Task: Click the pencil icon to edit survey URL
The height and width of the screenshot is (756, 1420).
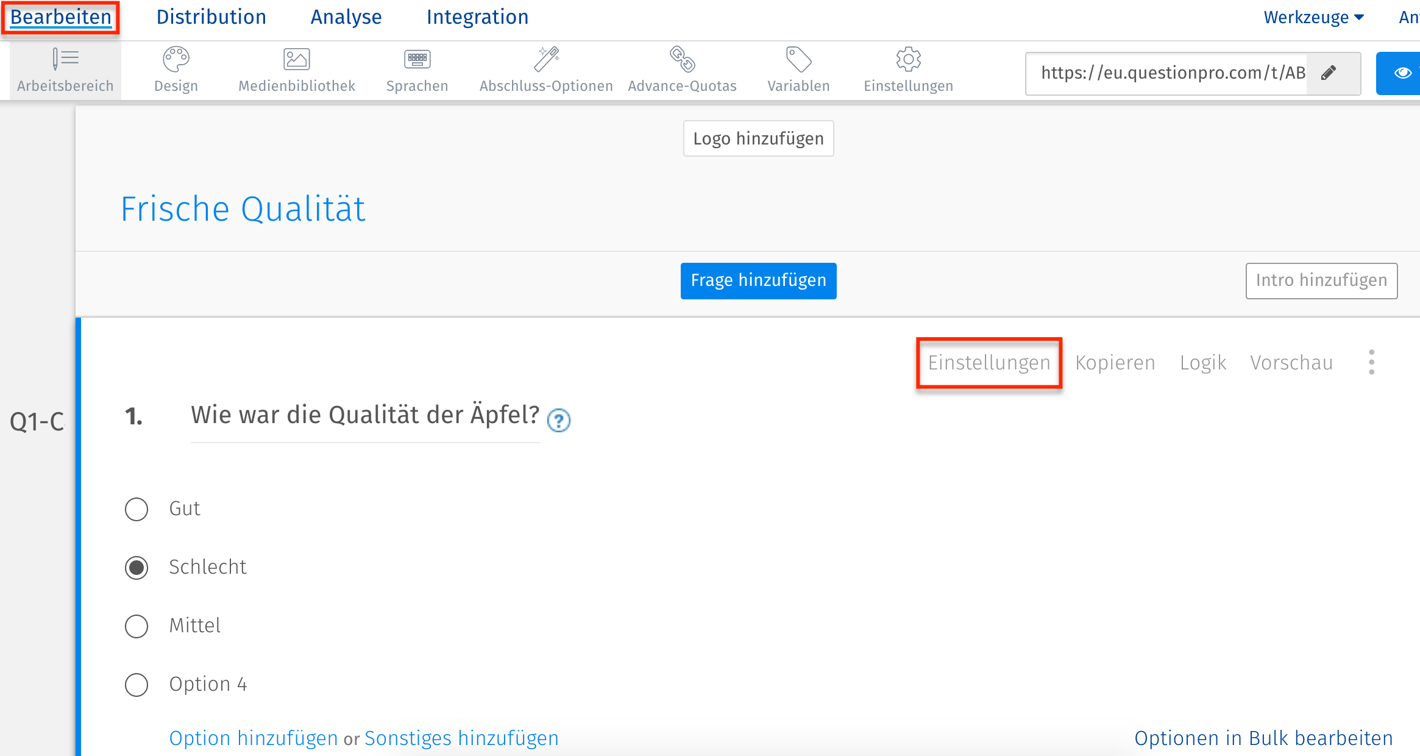Action: pyautogui.click(x=1329, y=73)
